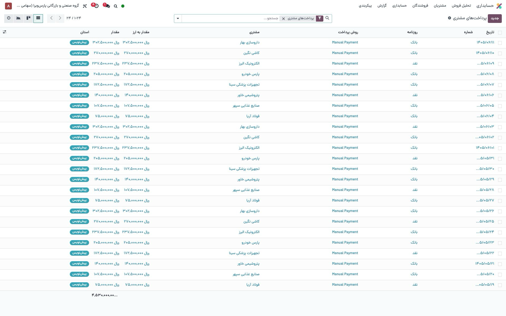Sort by استان column header

pos(85,32)
